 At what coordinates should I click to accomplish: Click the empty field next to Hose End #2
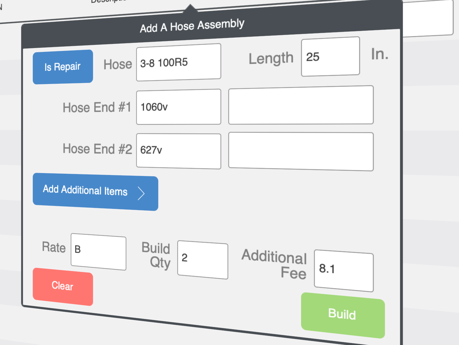click(300, 151)
